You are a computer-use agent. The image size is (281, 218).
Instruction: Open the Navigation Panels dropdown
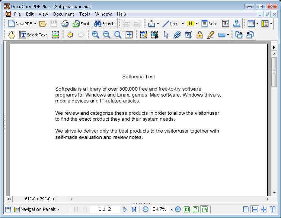click(37, 209)
